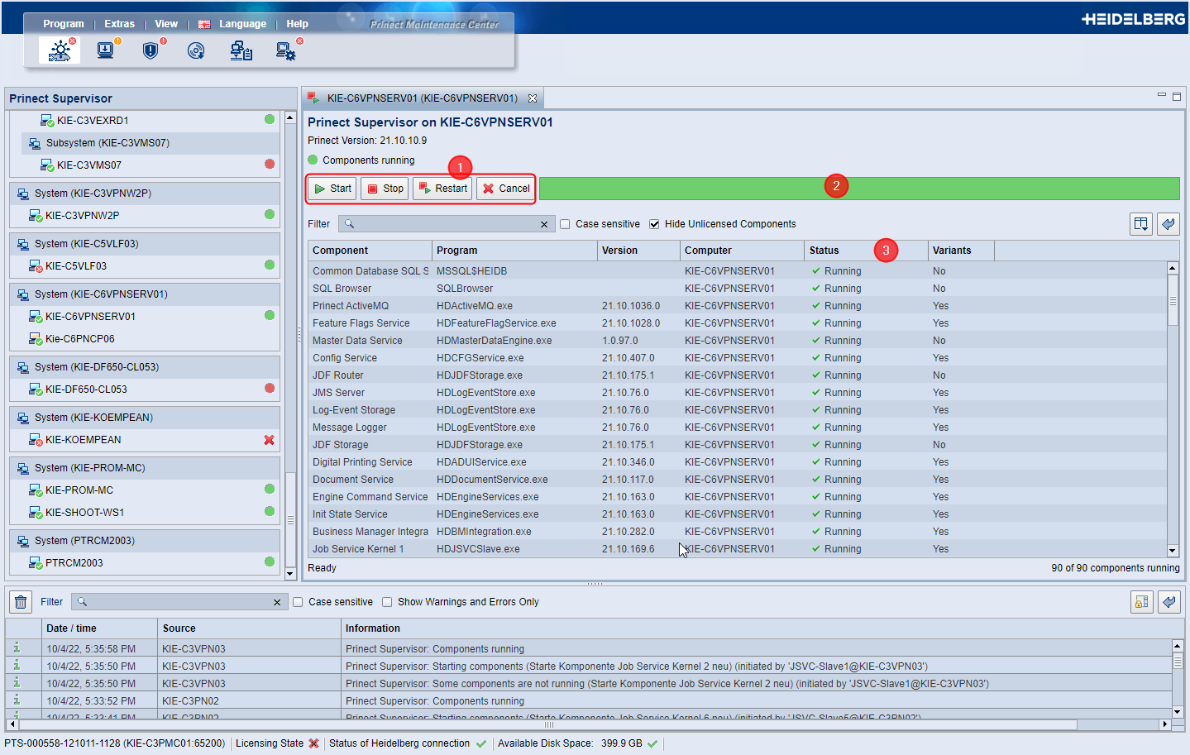The image size is (1190, 755).
Task: Open the table column selection dropdown
Action: tap(1141, 224)
